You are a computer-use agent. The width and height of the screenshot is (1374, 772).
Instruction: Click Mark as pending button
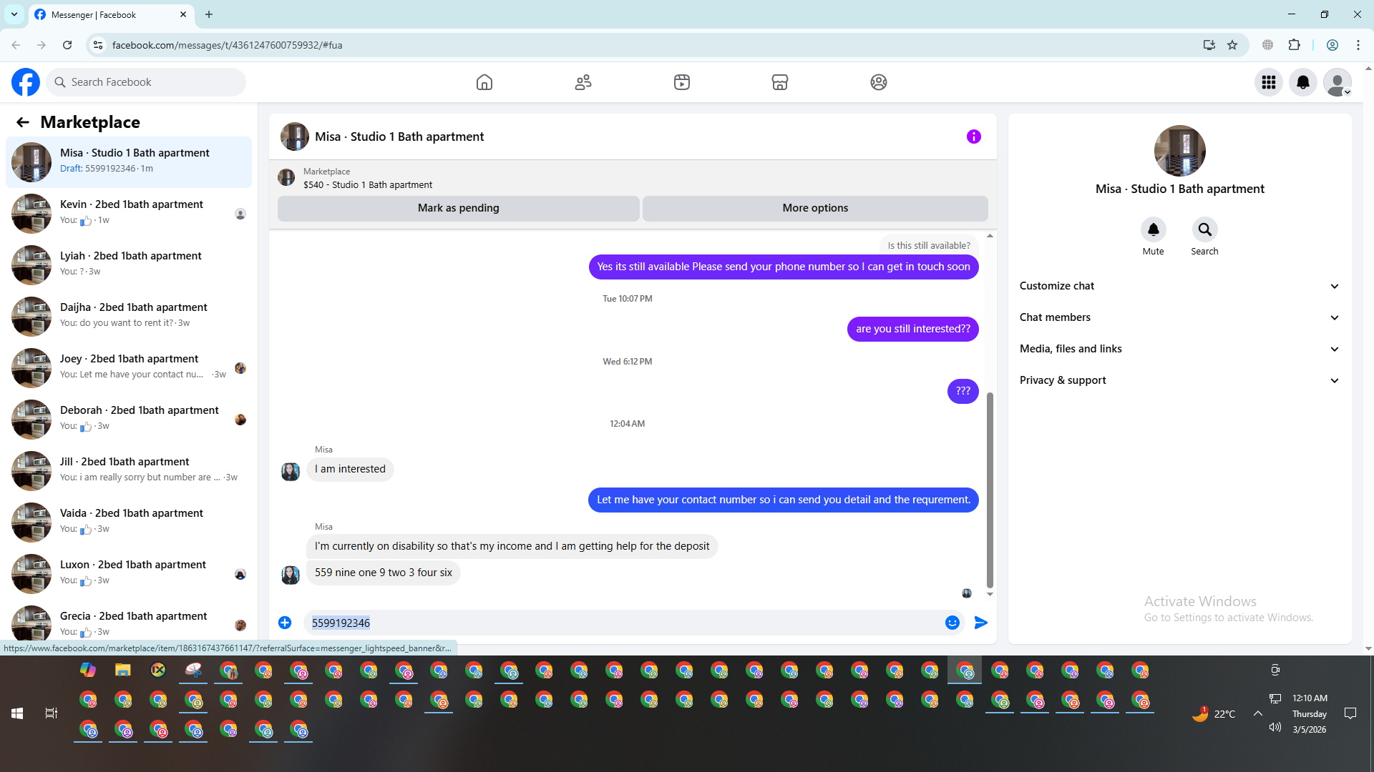459,208
